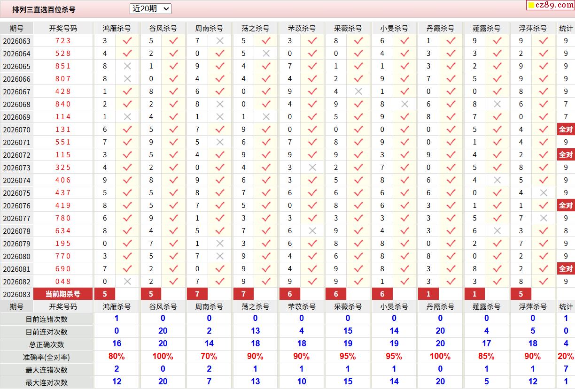Select the red current kill number under 鸿雁杀号
575x389 pixels.
[x=105, y=294]
